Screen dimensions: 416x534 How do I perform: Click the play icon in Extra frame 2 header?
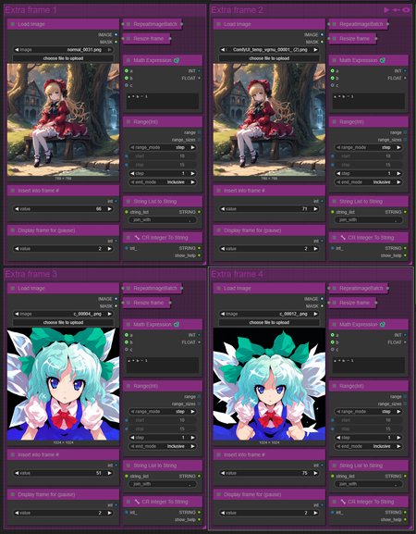386,10
